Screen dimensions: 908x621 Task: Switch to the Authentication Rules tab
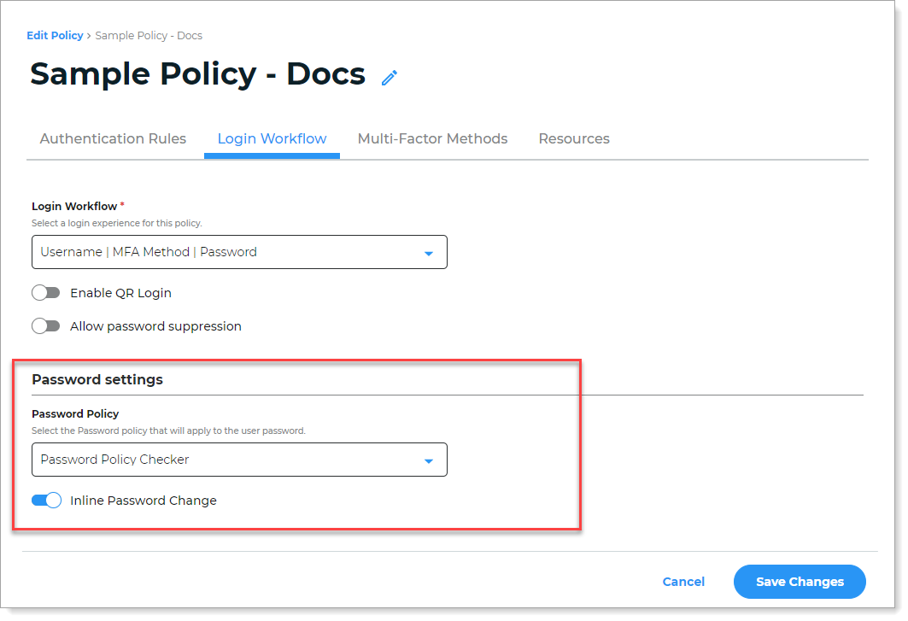click(113, 138)
